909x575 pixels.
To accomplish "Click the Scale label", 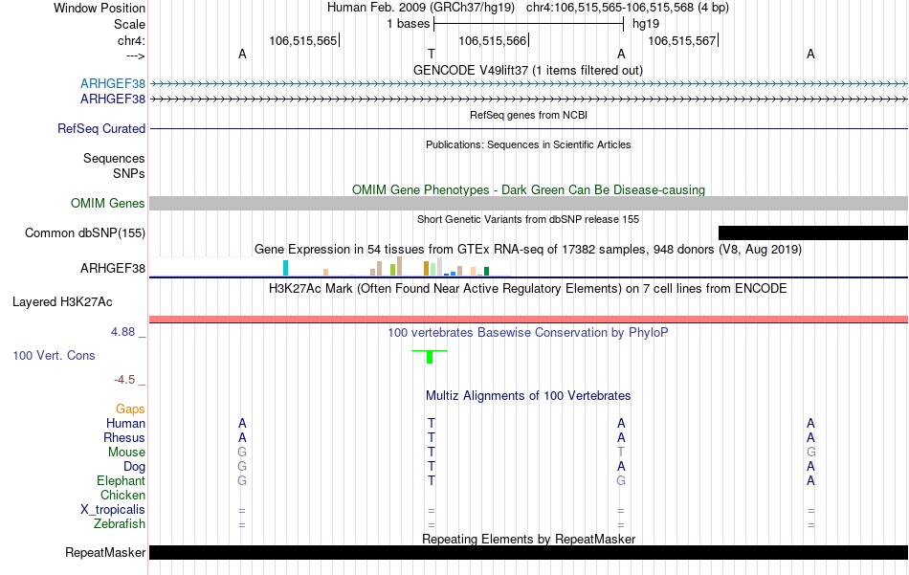I will pyautogui.click(x=129, y=24).
